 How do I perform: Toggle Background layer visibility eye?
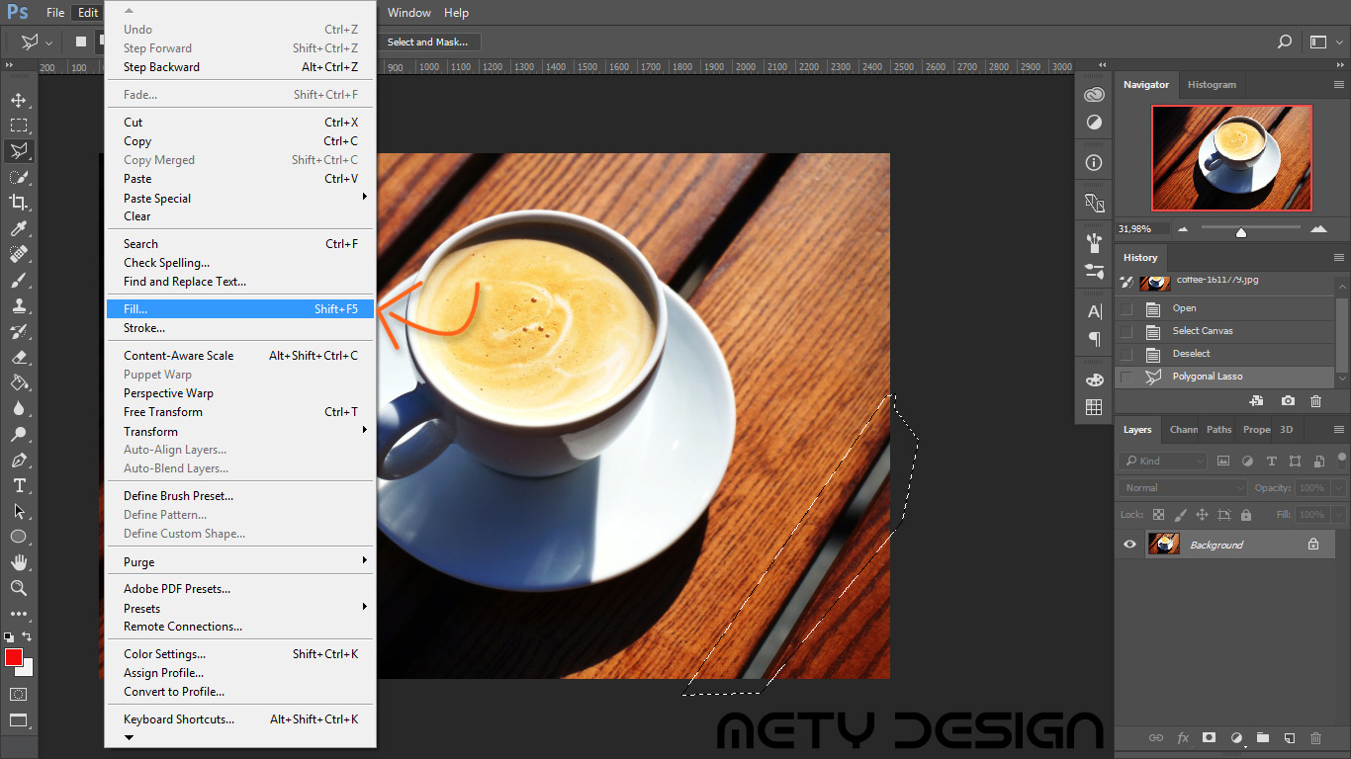pos(1130,545)
